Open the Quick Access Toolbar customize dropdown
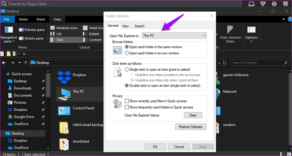 tap(24, 54)
